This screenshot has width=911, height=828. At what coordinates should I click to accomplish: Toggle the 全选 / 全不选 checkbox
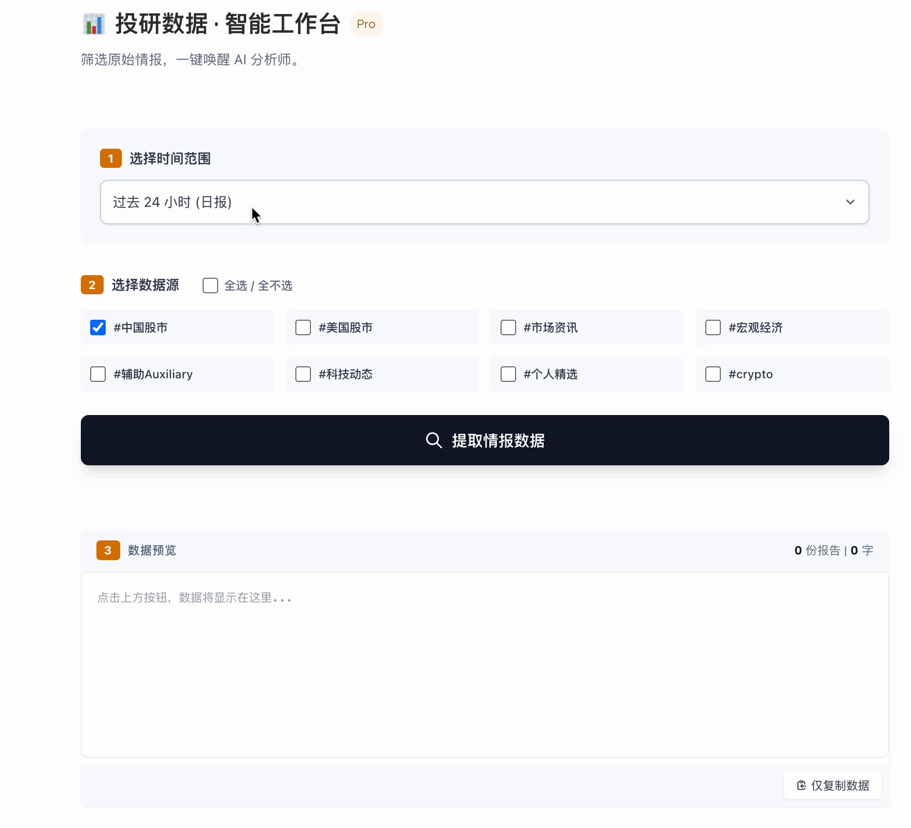pos(210,285)
